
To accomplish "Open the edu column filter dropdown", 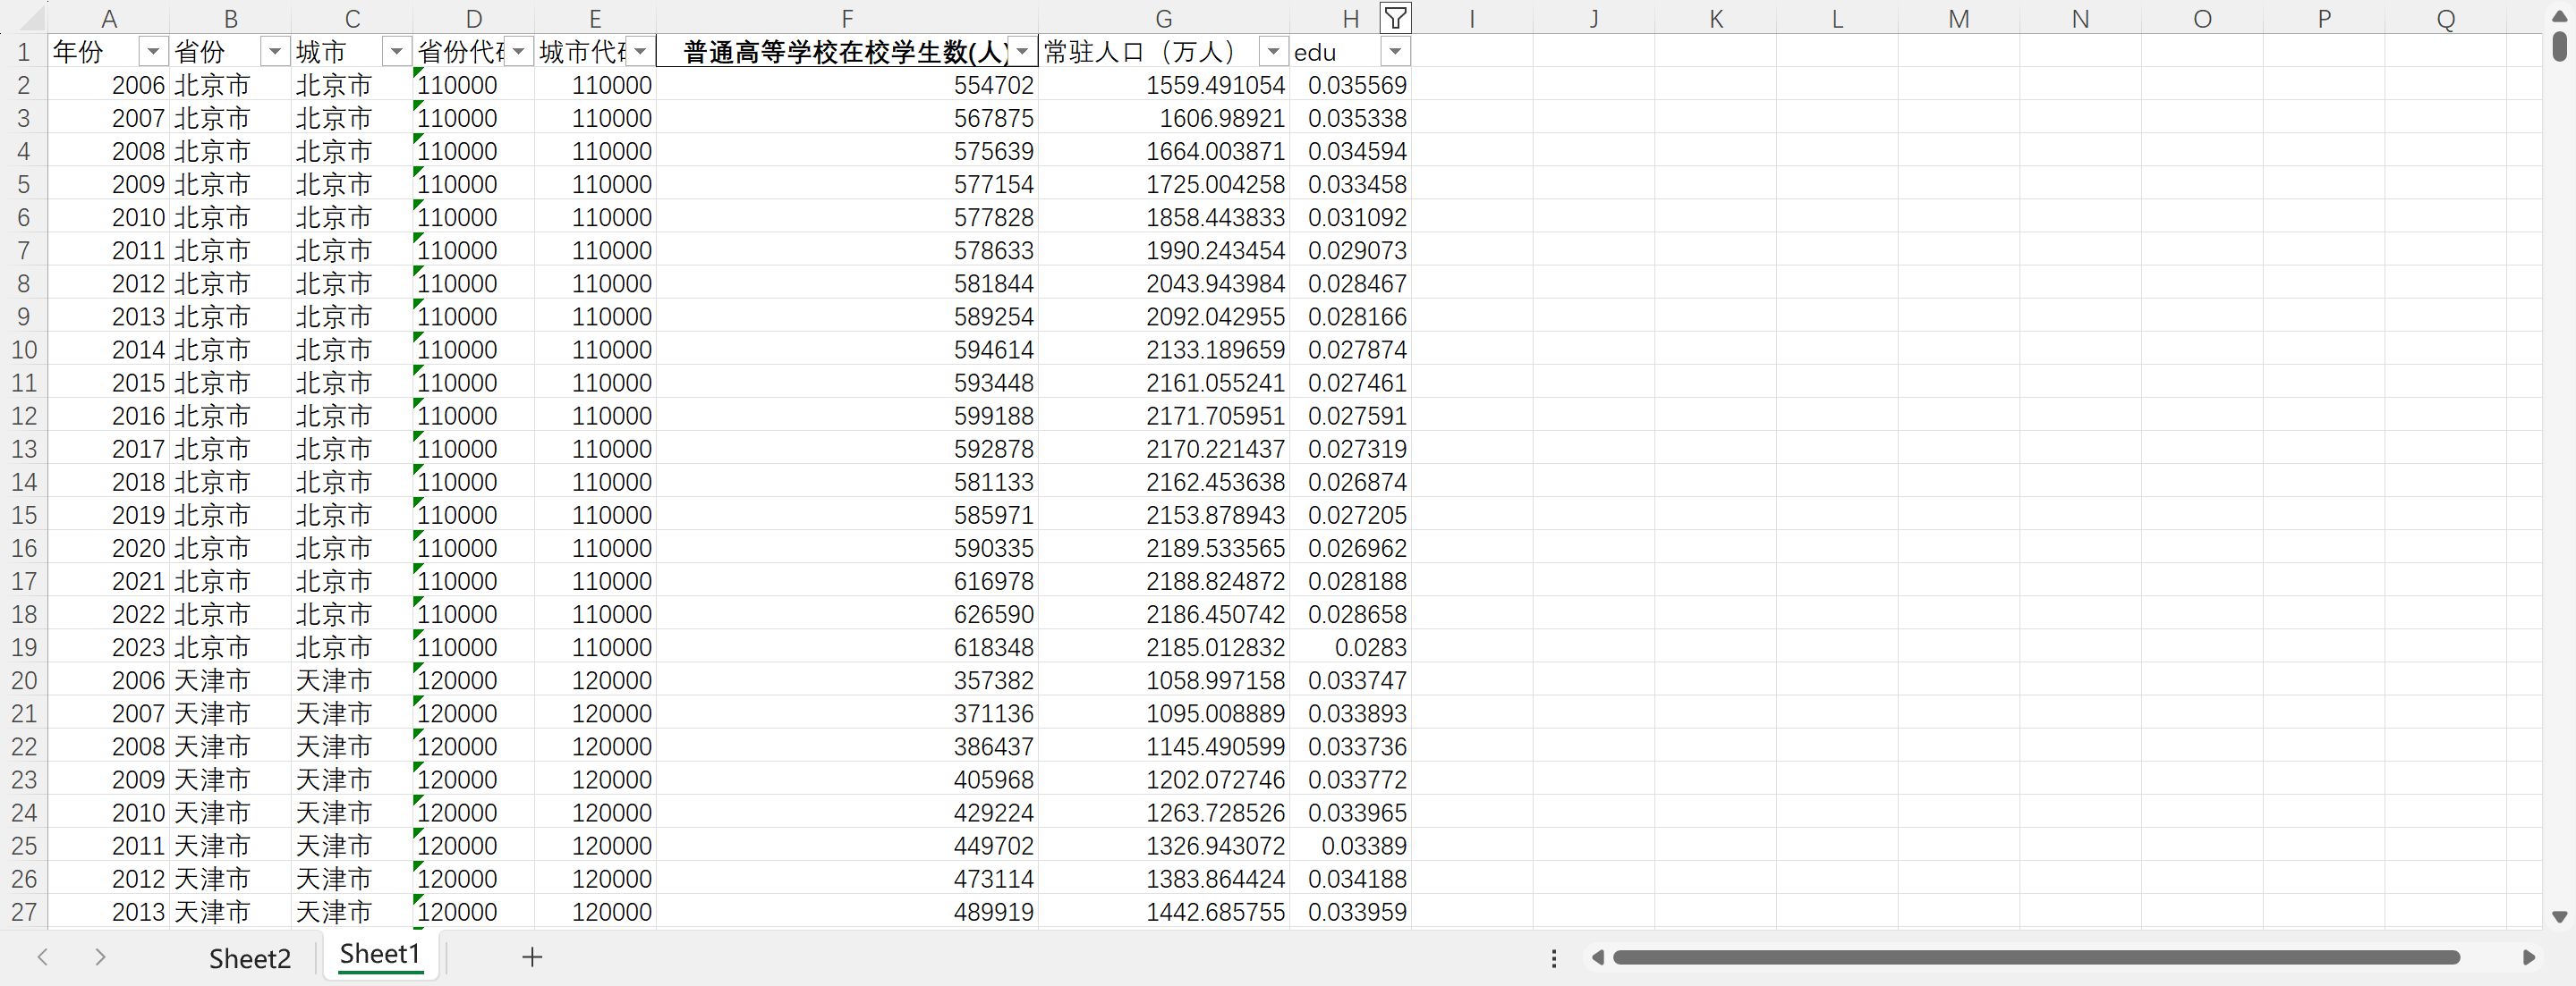I will (1395, 52).
